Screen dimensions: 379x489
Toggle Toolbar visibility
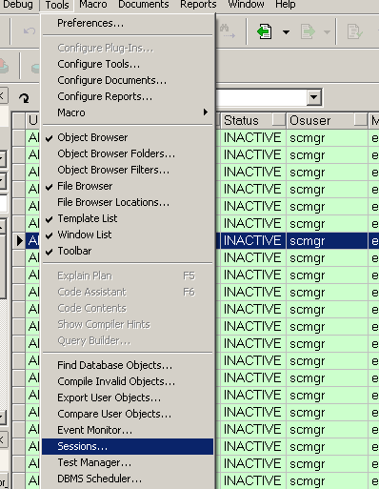click(128, 251)
